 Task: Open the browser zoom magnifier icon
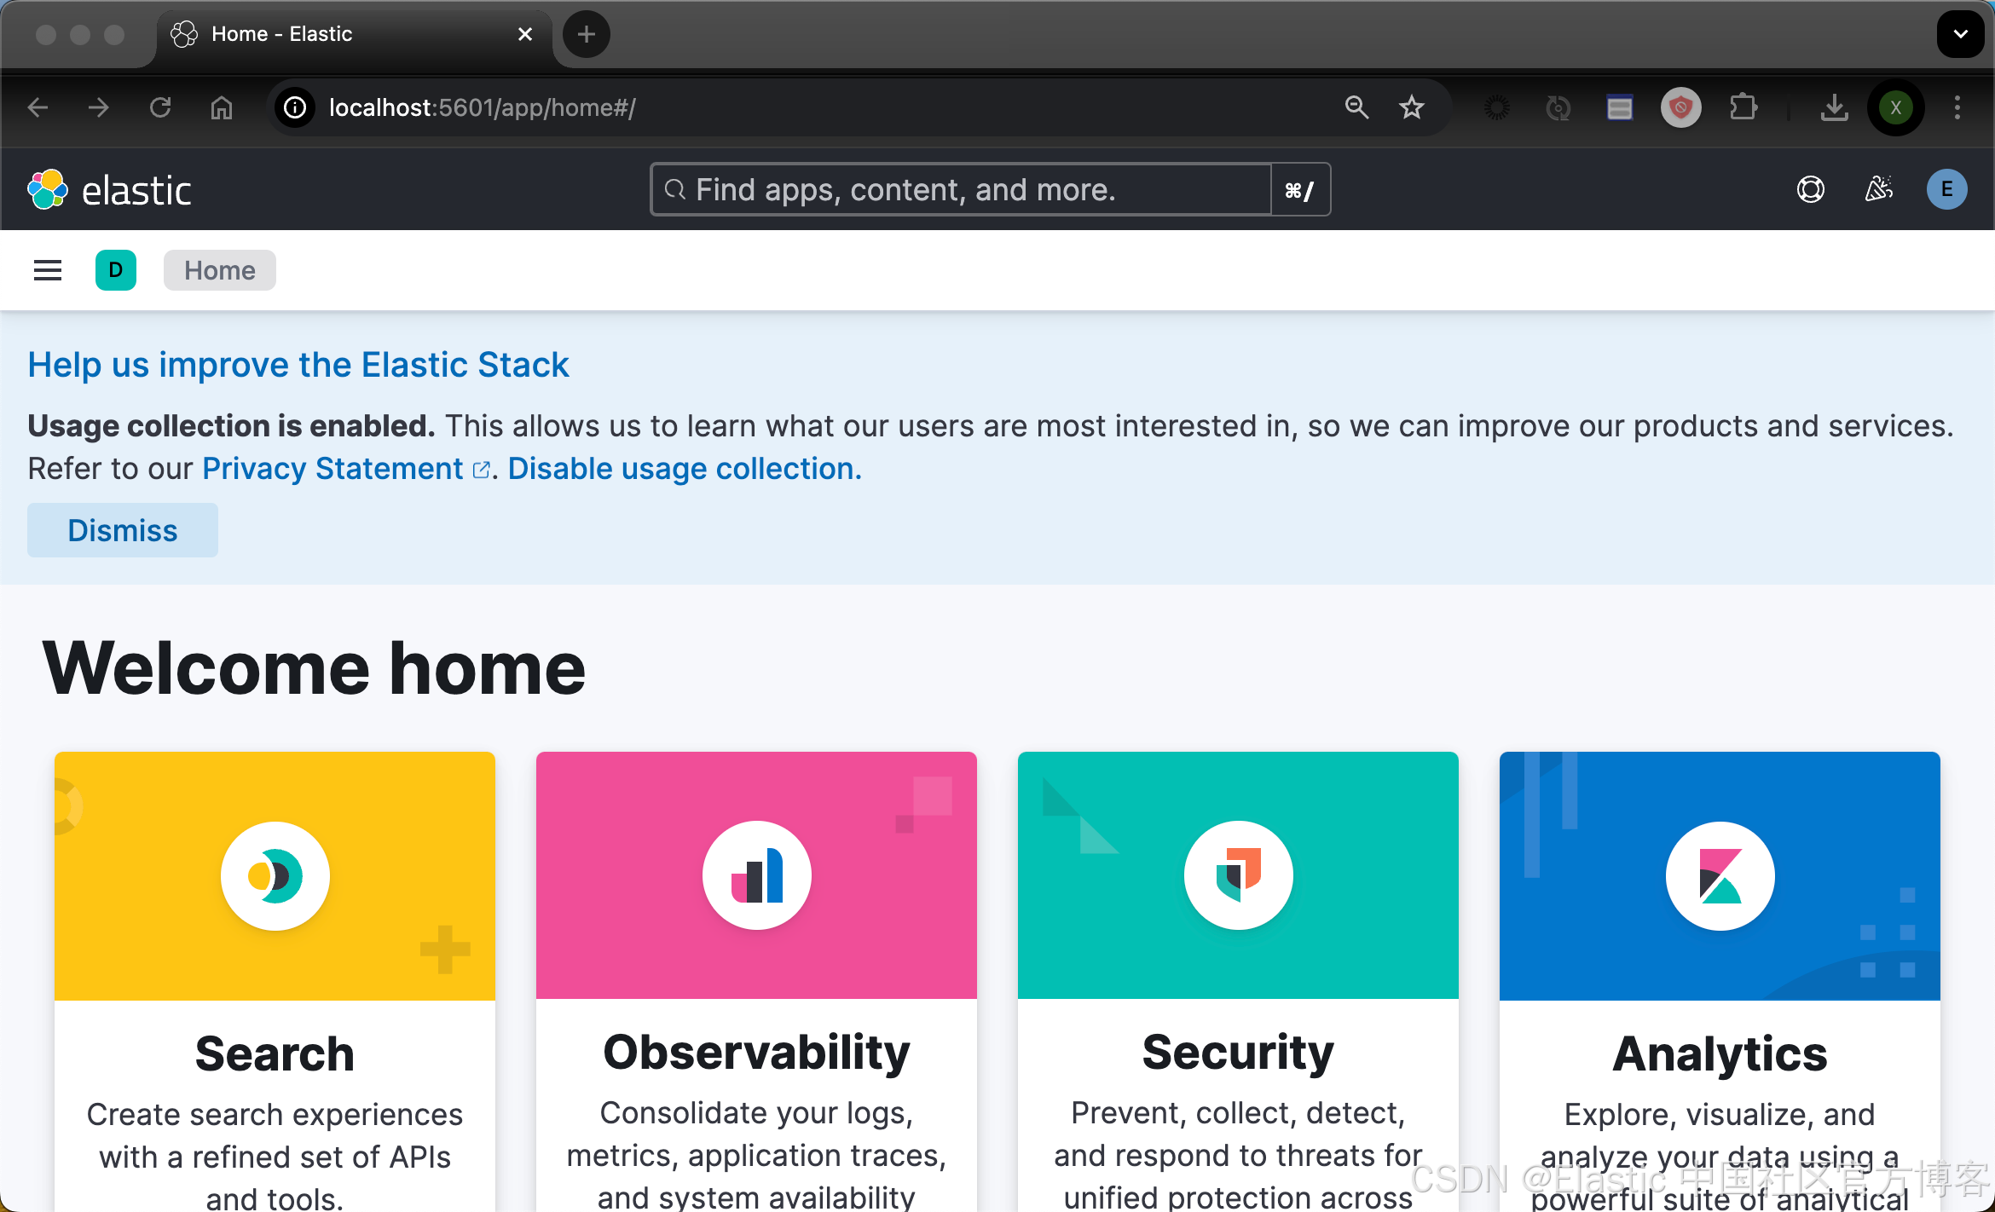1356,107
